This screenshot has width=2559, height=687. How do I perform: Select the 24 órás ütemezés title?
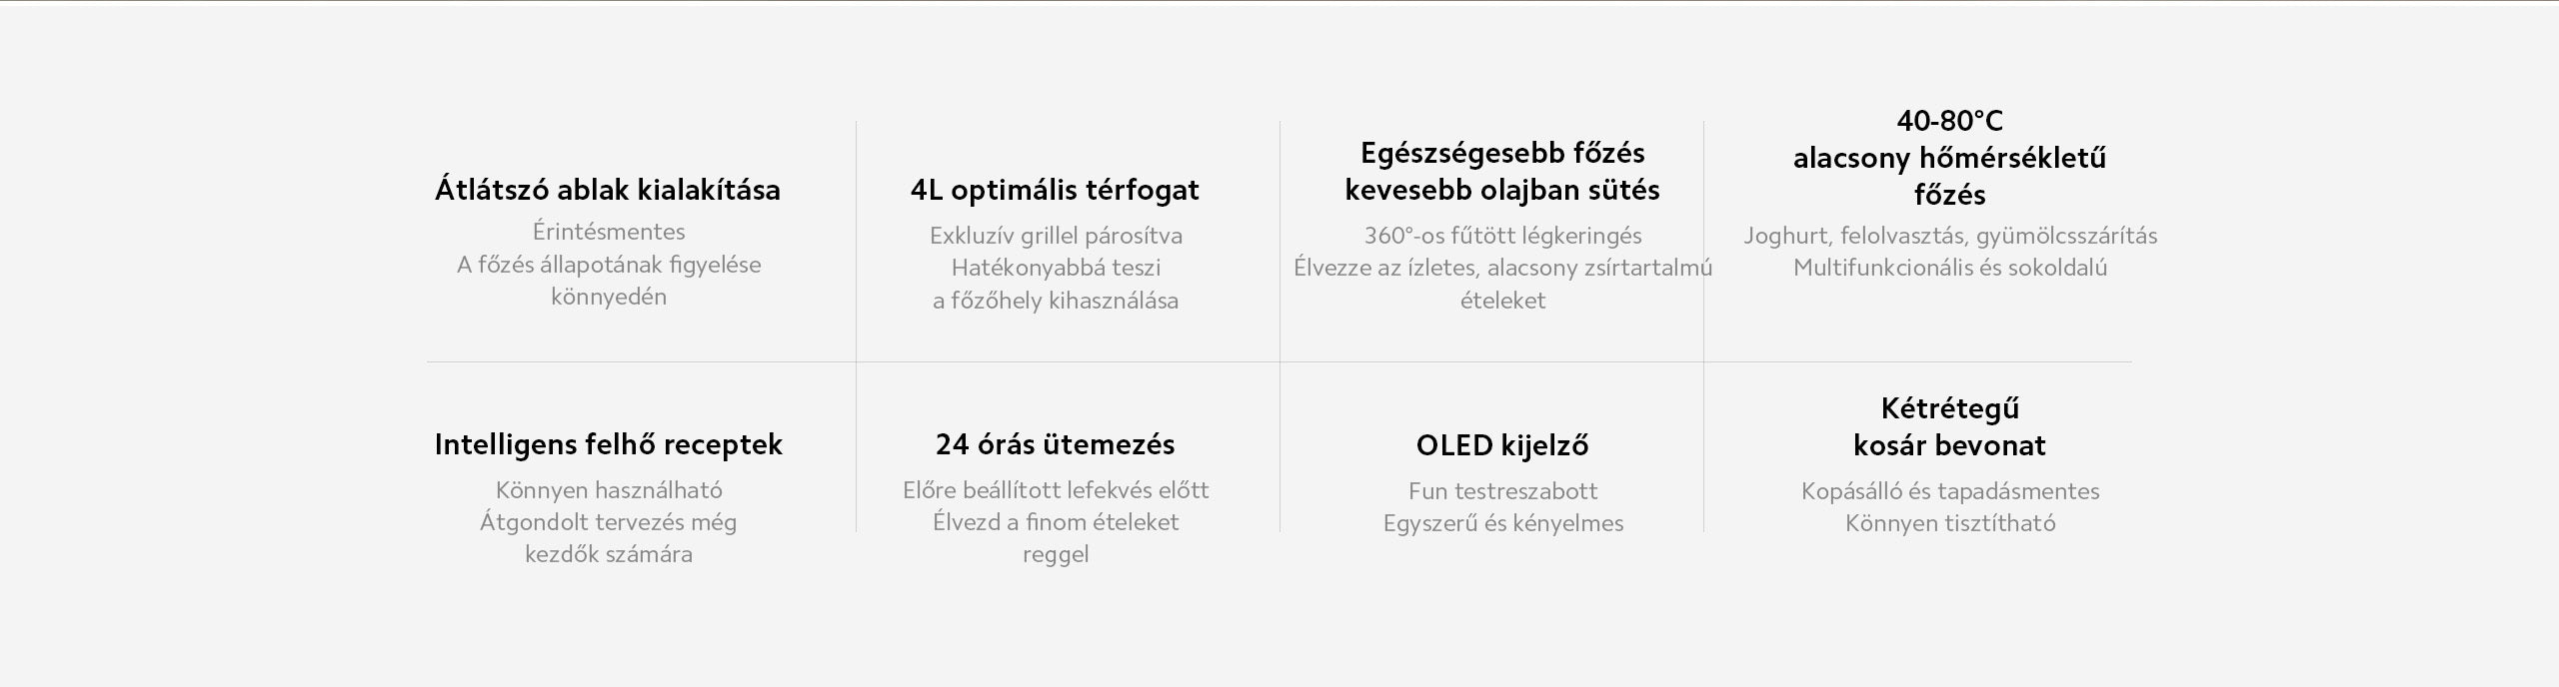click(x=1056, y=444)
